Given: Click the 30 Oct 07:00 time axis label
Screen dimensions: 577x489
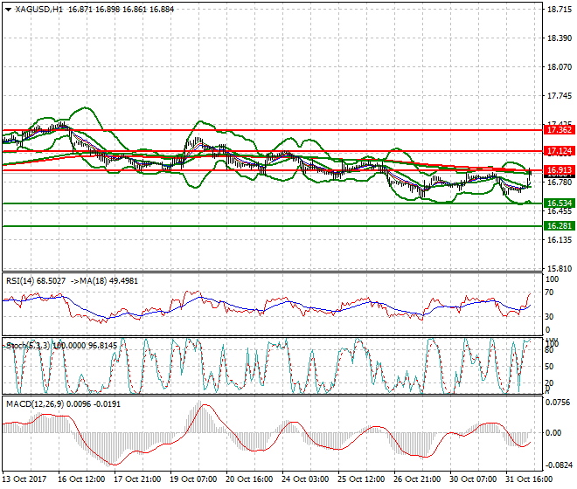Looking at the screenshot, I should [x=473, y=479].
